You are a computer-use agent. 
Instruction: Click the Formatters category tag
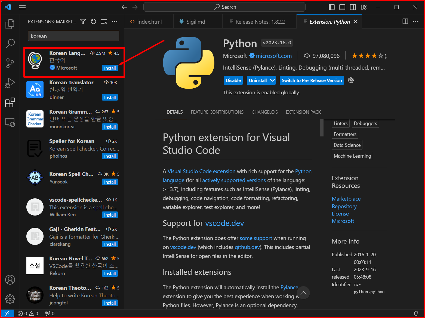345,134
